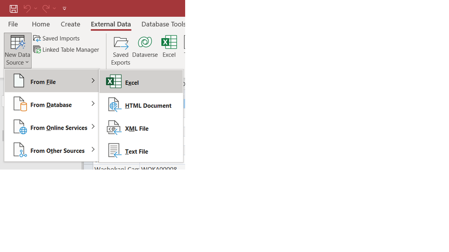
Task: Choose From Other Sources menu entry
Action: [52, 150]
